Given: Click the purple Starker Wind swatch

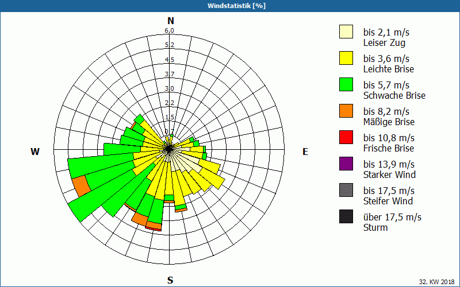Looking at the screenshot, I should [346, 164].
